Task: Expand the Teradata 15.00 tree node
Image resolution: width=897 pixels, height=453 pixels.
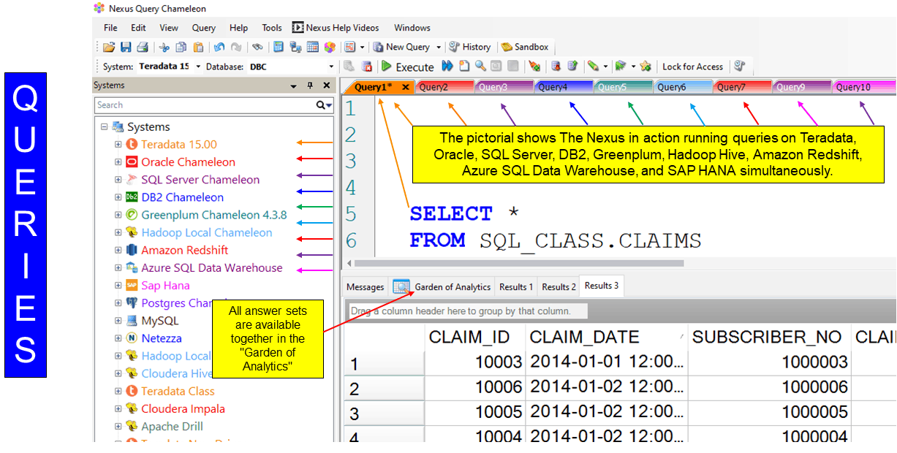Action: click(118, 145)
